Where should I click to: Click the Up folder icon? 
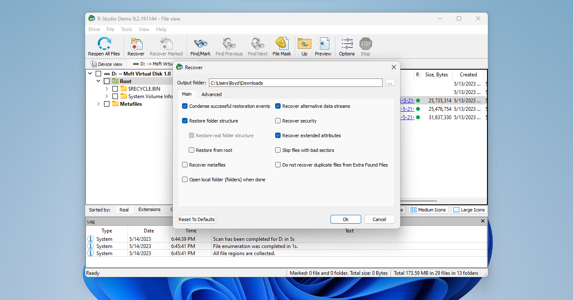304,44
